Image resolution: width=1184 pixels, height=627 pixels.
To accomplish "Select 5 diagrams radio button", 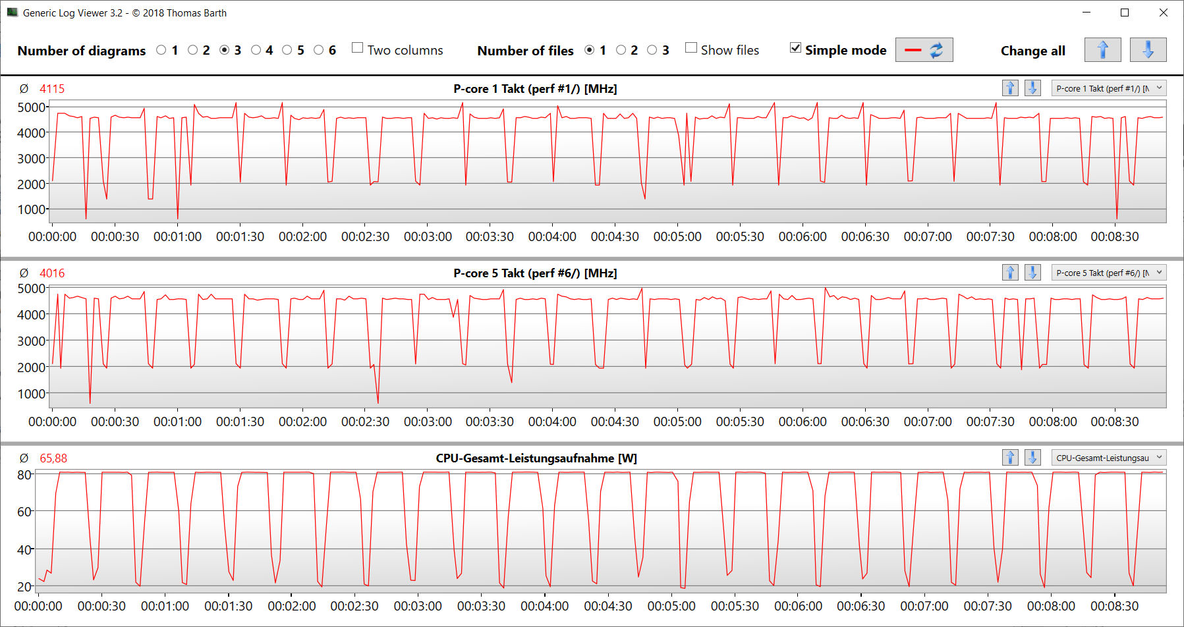I will [x=287, y=50].
